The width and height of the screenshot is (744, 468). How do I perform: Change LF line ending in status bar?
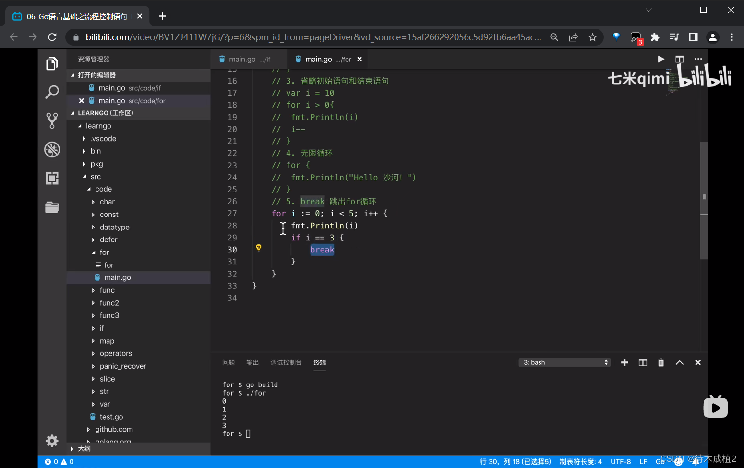click(643, 462)
